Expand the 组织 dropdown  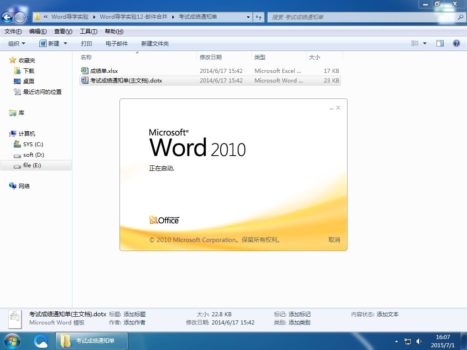tap(17, 43)
